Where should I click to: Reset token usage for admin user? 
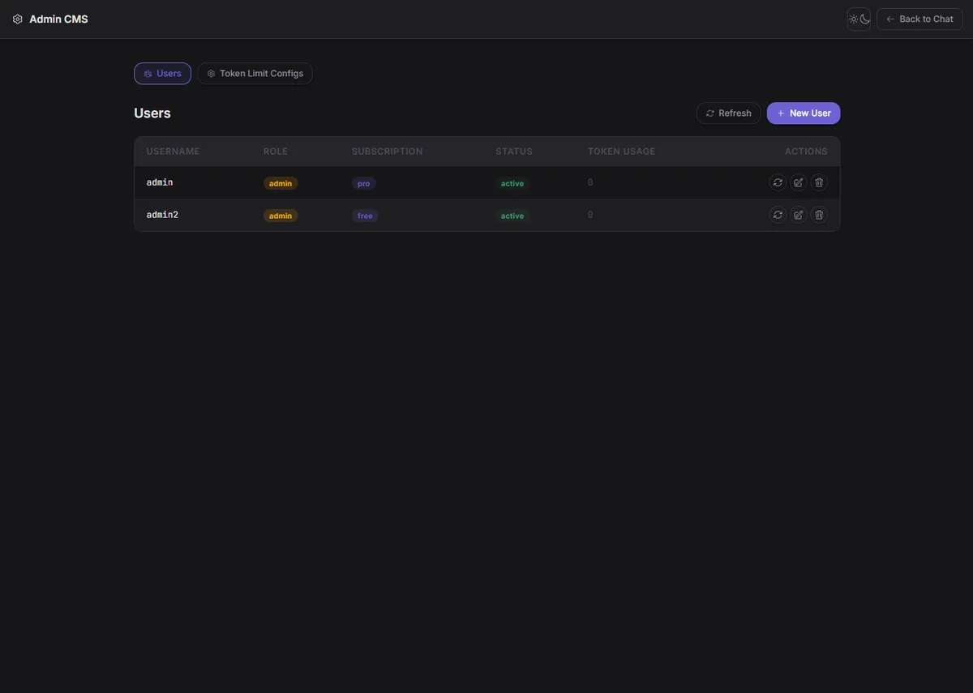[x=778, y=182]
